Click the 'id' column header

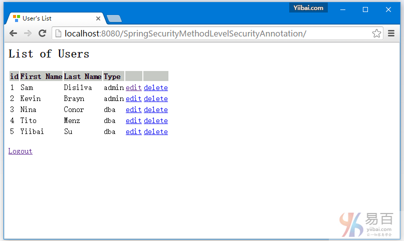pyautogui.click(x=14, y=76)
